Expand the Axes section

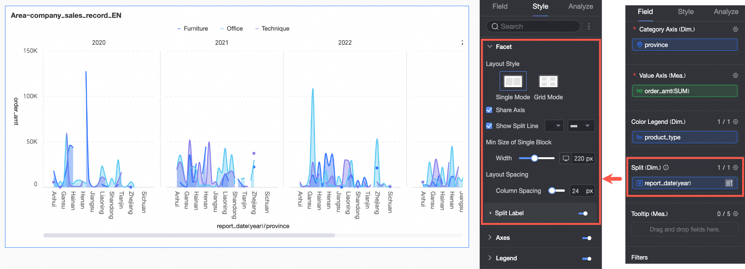490,238
